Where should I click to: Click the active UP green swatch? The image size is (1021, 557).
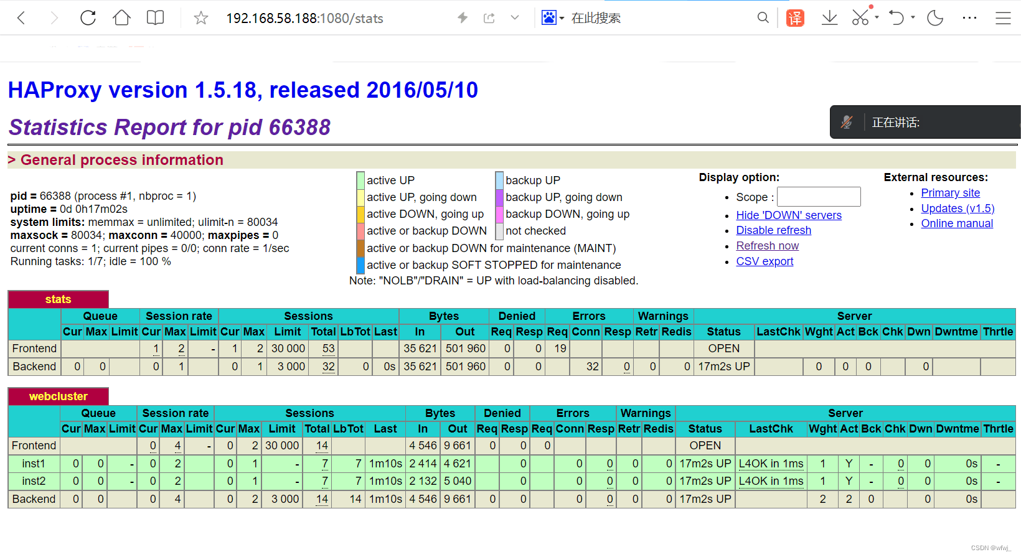[360, 180]
